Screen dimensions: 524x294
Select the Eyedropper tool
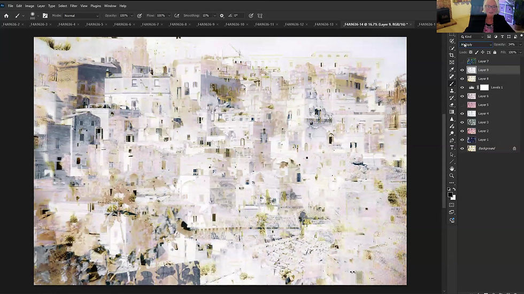[452, 69]
